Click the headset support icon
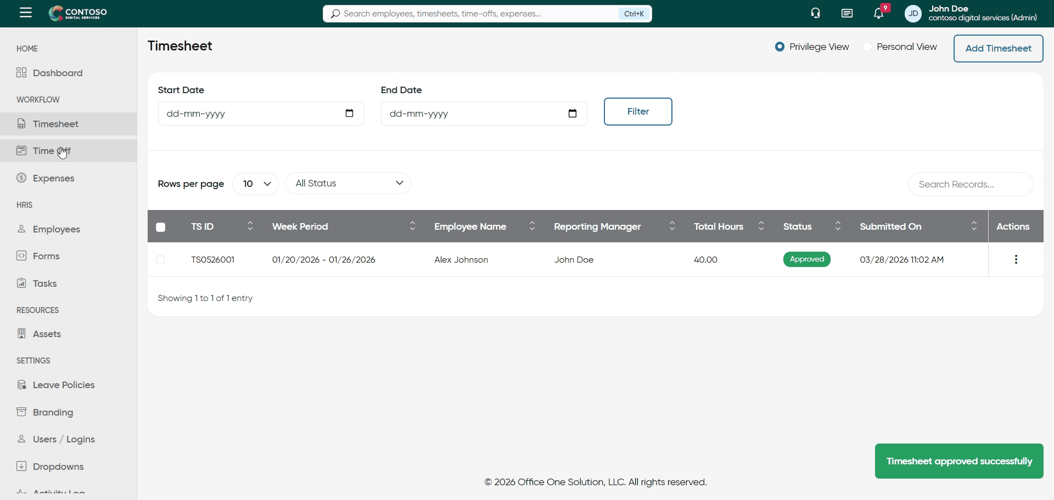This screenshot has width=1054, height=500. click(x=815, y=14)
